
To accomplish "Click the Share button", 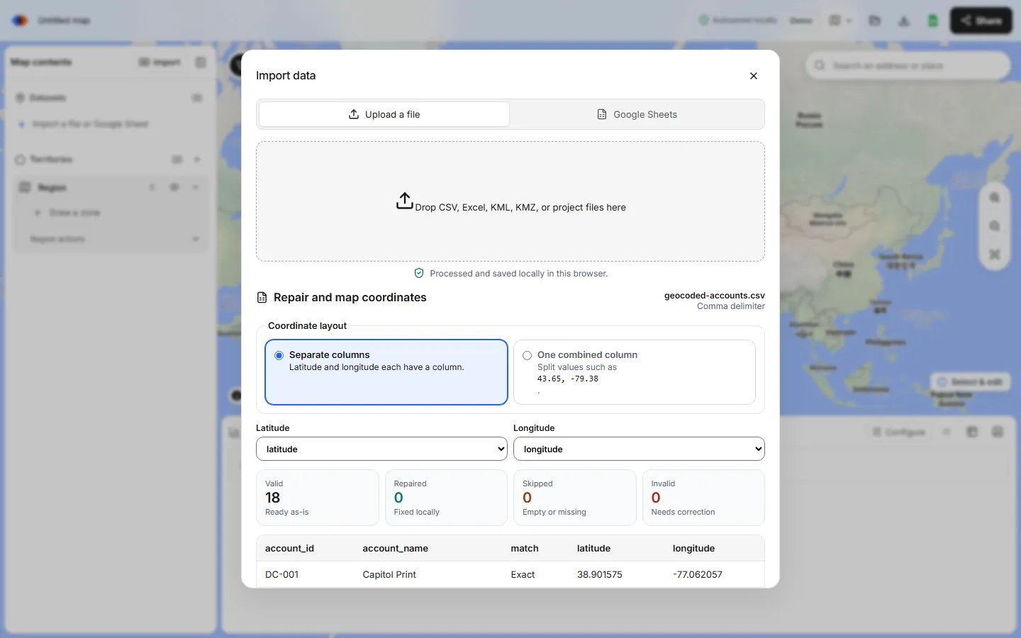I will (981, 21).
